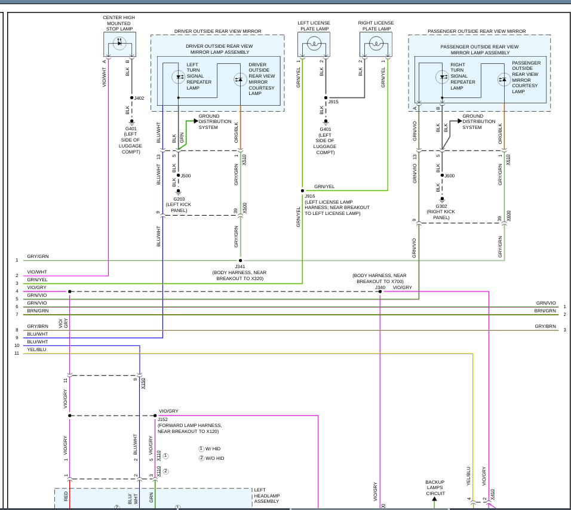571x510 pixels.
Task: Click the G302 ground symbol at right kick panel
Action: coord(442,200)
